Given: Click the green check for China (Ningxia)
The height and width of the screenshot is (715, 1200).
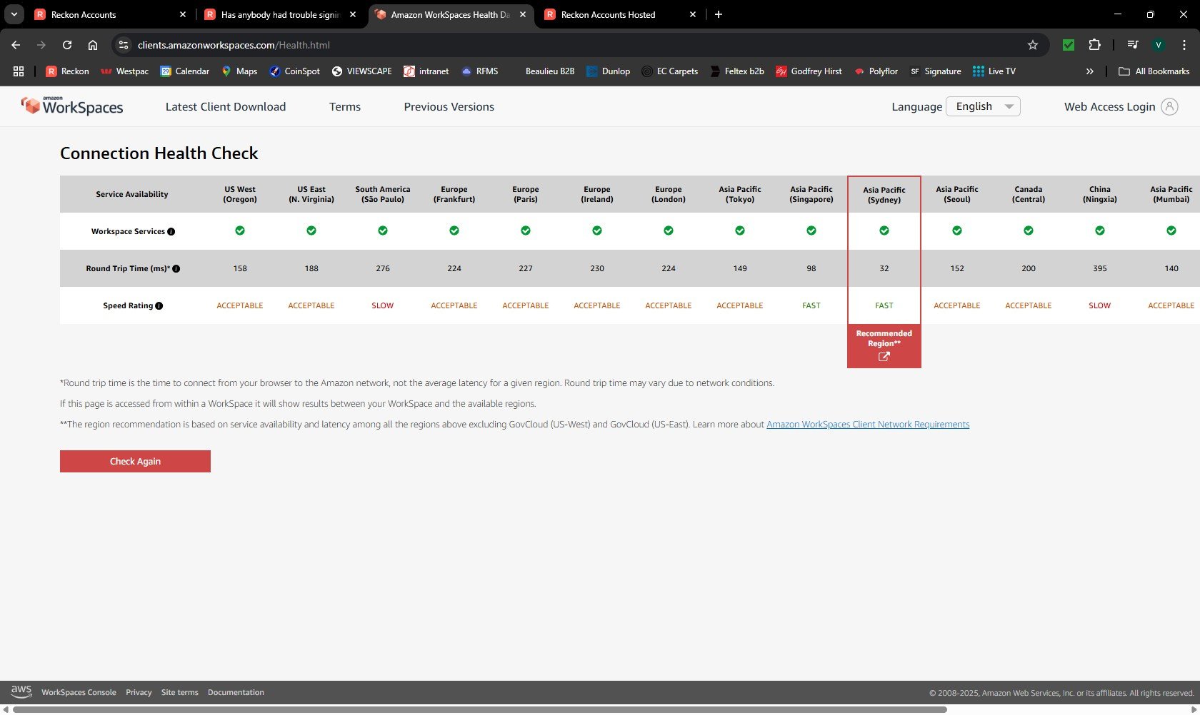Looking at the screenshot, I should (x=1100, y=230).
